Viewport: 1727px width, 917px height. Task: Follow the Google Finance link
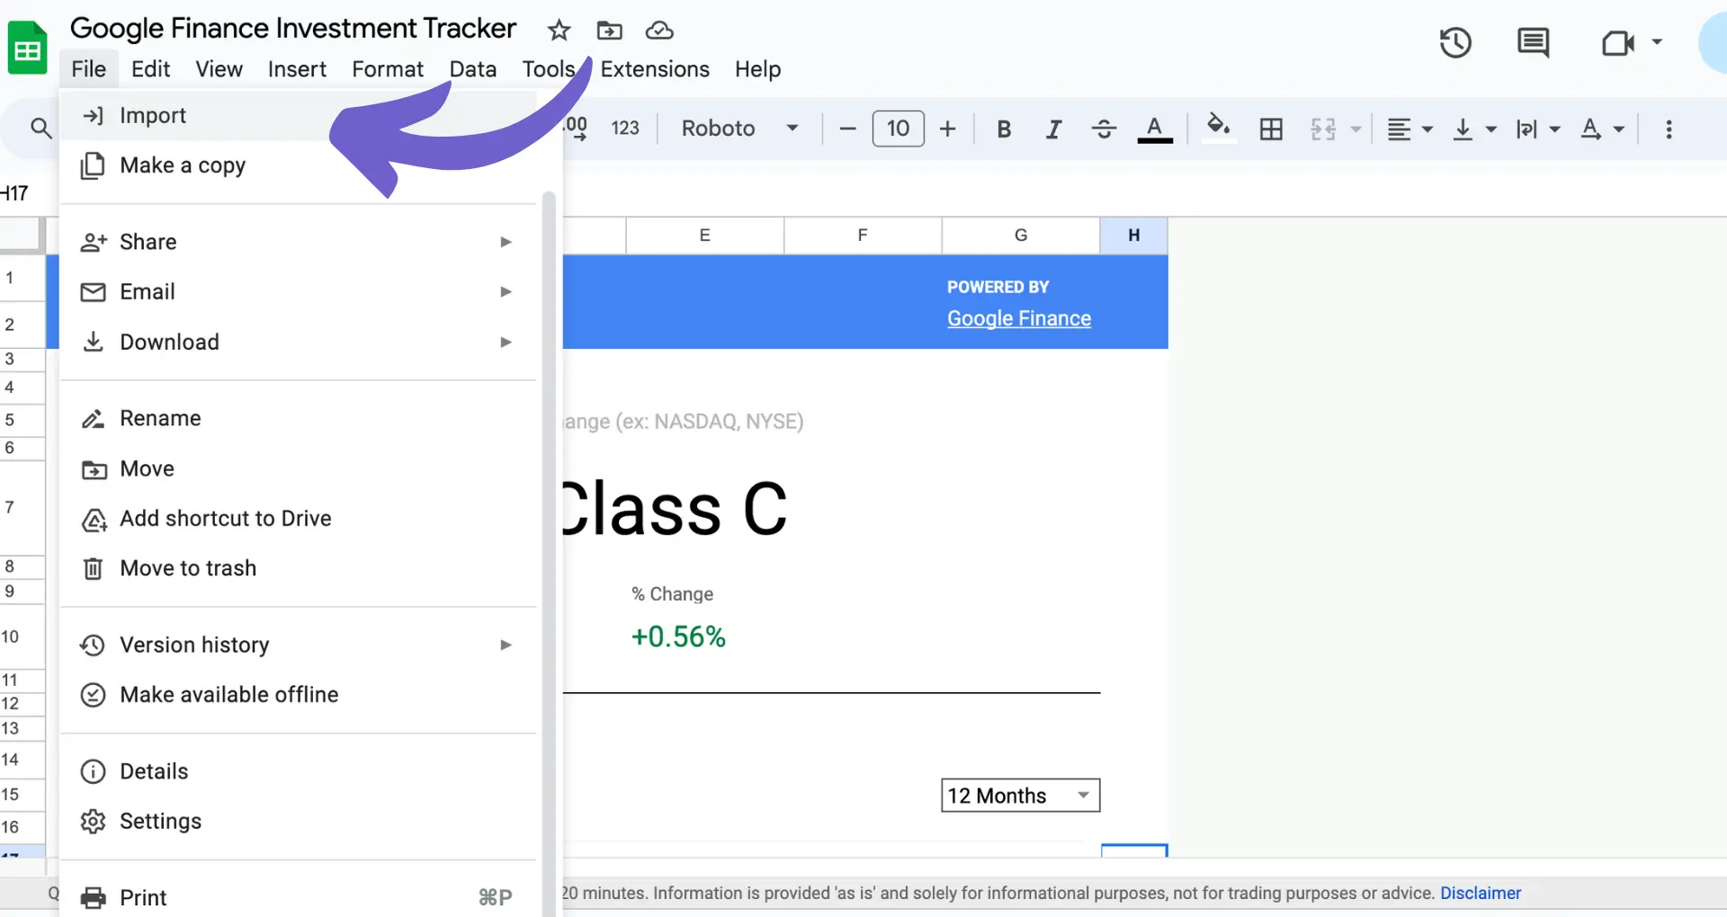point(1019,318)
